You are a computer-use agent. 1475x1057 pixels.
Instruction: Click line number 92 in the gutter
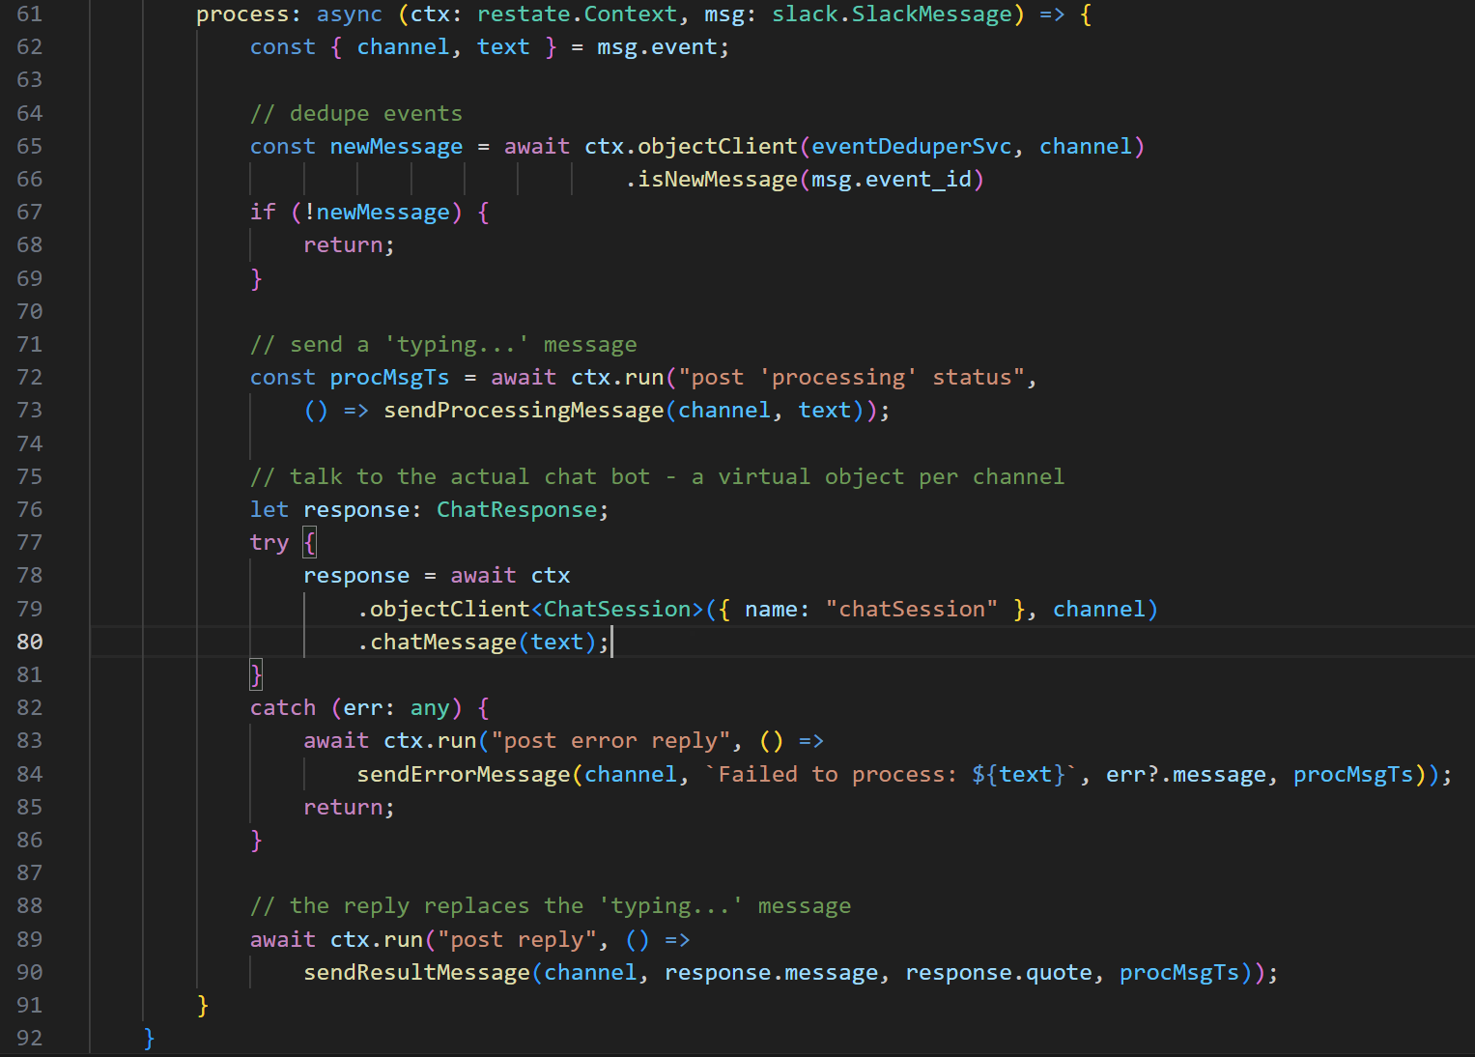[30, 1038]
